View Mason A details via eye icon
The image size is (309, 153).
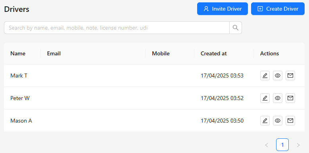[278, 121]
